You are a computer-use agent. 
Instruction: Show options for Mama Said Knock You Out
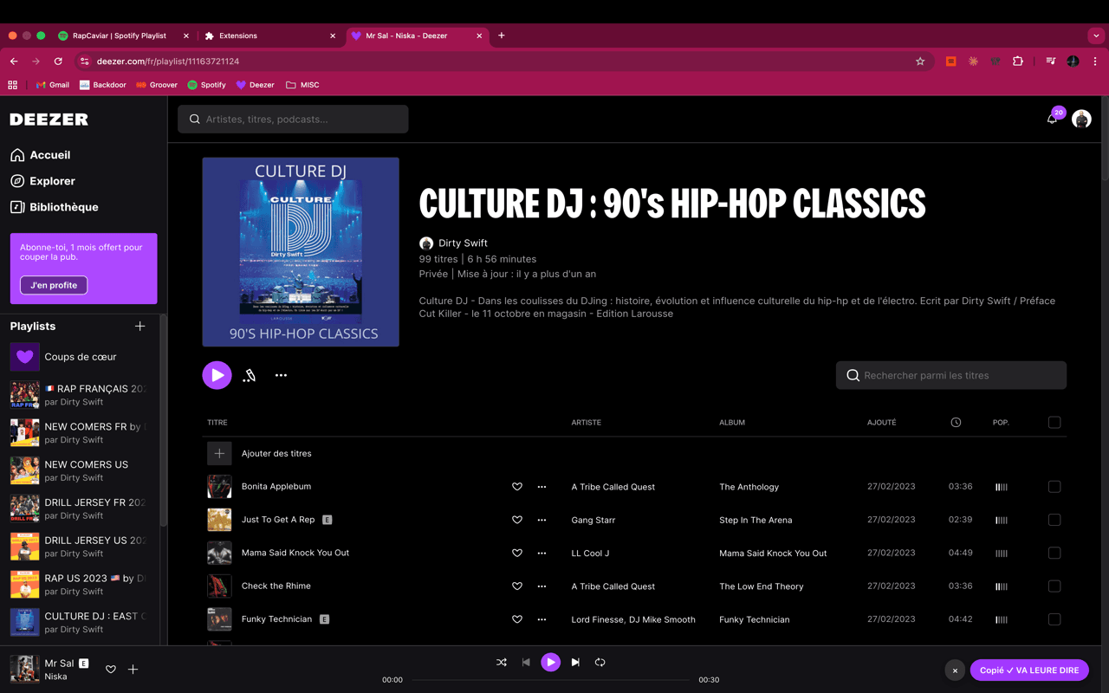click(x=542, y=553)
